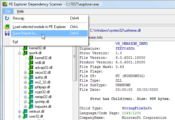Select user32.dll tree entry
The width and height of the screenshot is (175, 120).
36,116
